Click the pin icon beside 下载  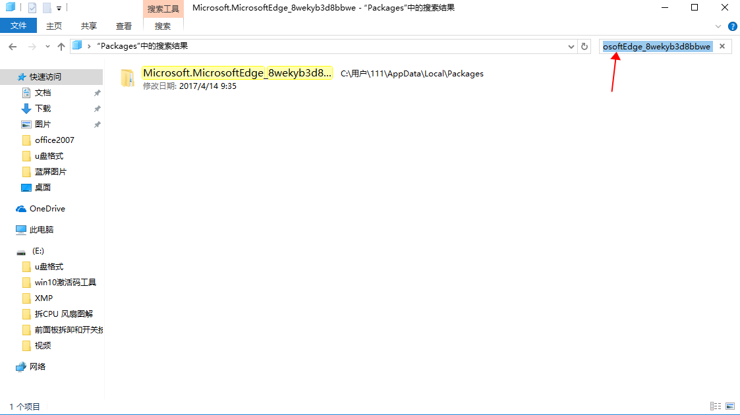click(x=98, y=109)
